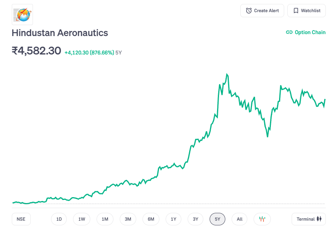Click the chain link icon beside Option Chain
336x234 pixels.
[x=289, y=33]
